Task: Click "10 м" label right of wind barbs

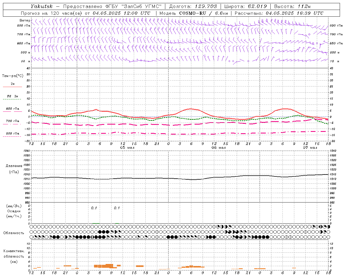Action: (334, 61)
